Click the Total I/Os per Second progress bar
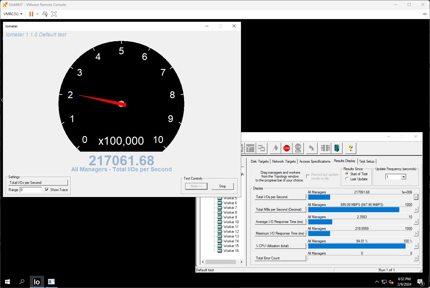Viewport: 430px width, 288px height. [x=360, y=197]
